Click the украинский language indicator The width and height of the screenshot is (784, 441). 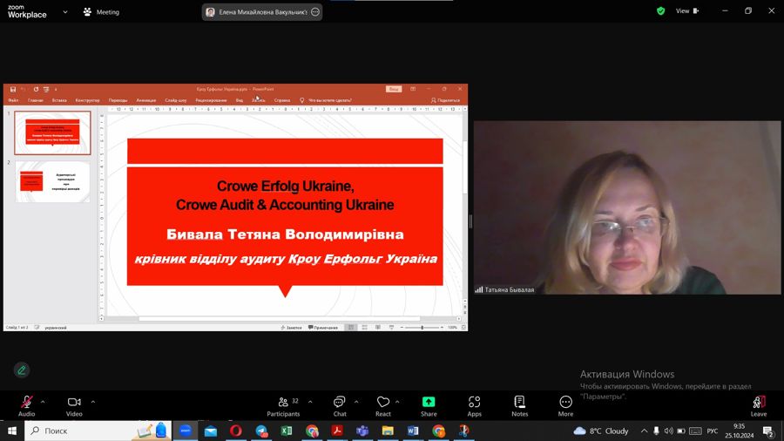coord(56,328)
